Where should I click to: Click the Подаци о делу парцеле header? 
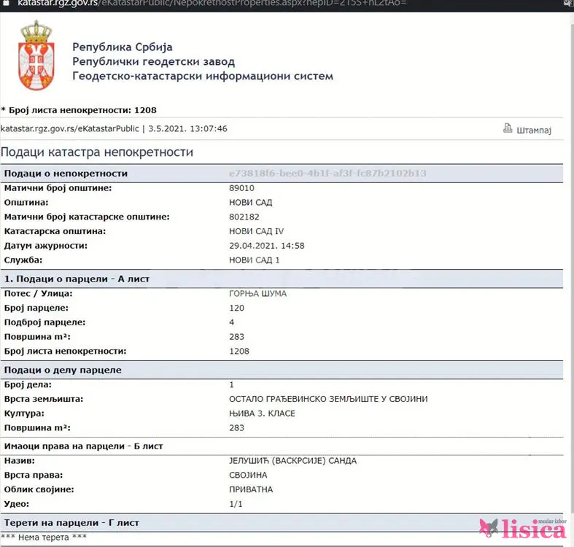pos(63,370)
